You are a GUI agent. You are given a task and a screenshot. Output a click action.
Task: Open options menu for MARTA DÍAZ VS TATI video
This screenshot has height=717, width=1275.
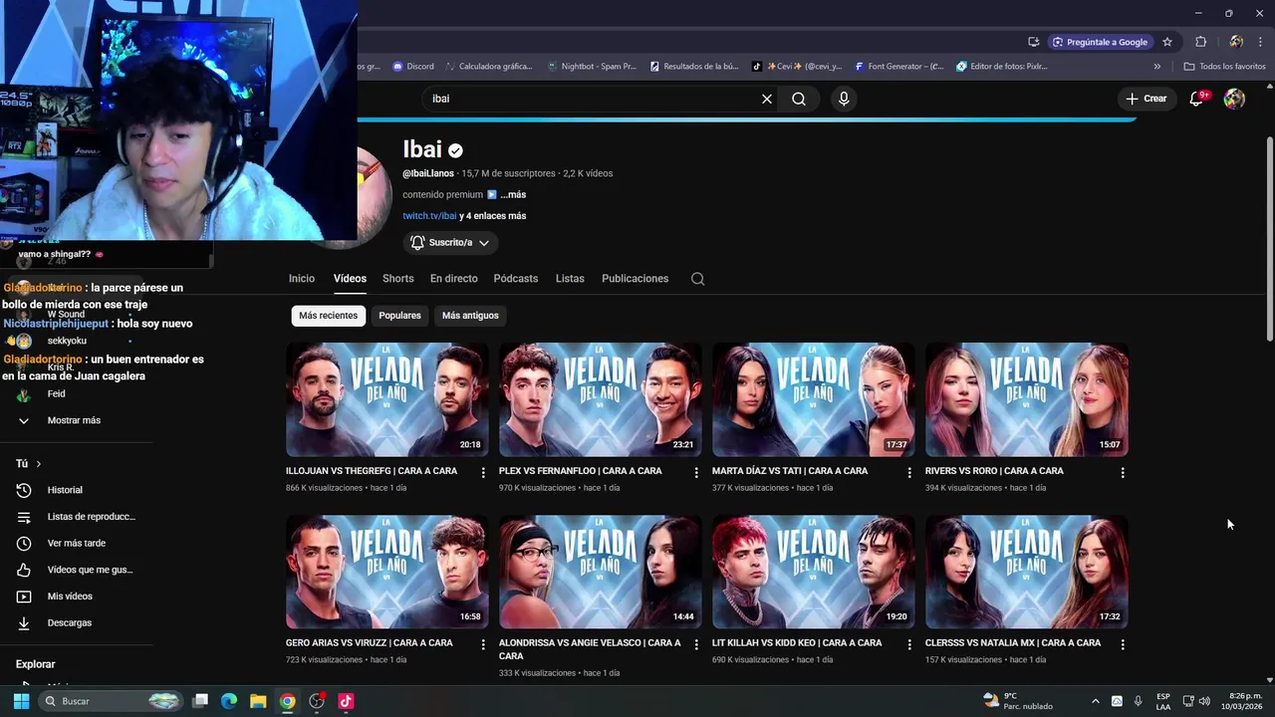pos(909,472)
